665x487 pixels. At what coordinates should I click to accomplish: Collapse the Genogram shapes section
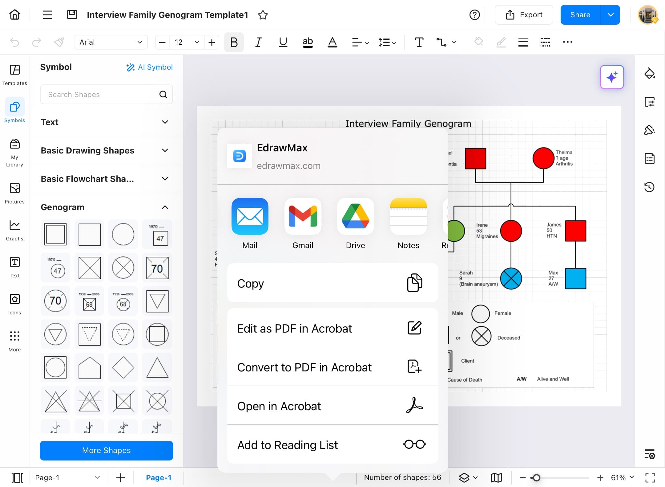coord(165,207)
